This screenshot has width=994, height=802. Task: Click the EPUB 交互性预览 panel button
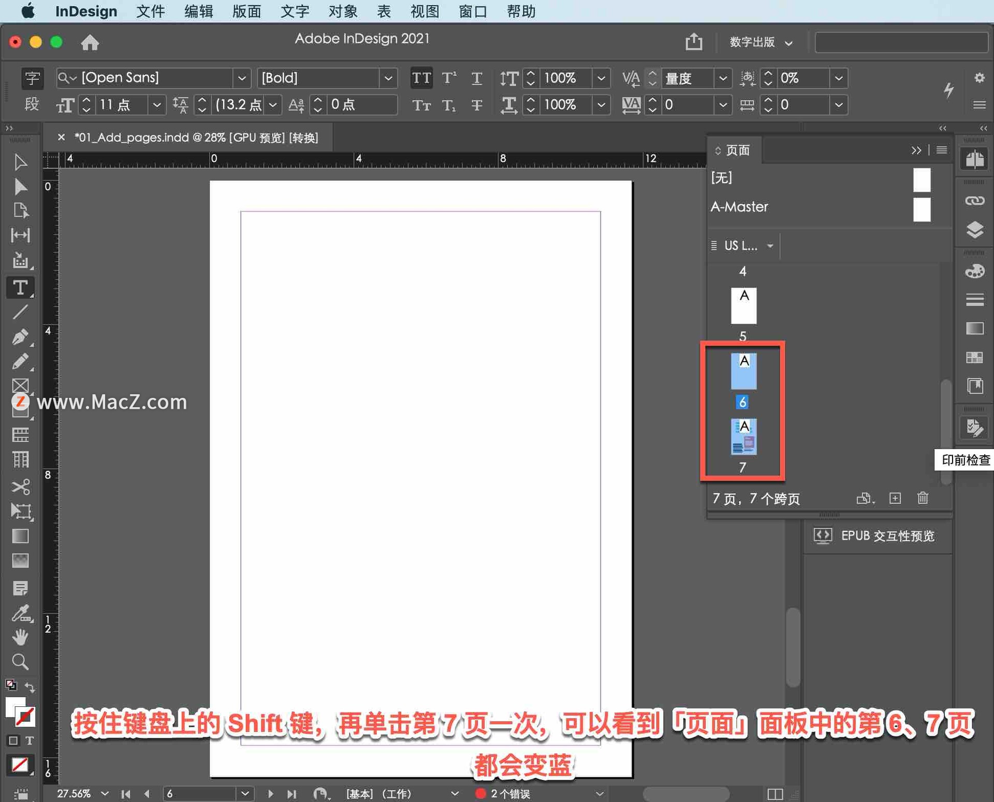click(x=875, y=536)
